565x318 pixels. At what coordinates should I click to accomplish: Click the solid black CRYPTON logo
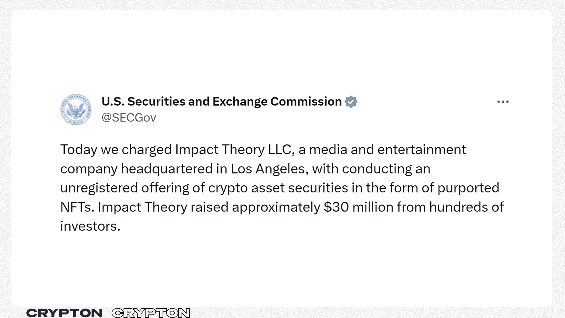(64, 313)
